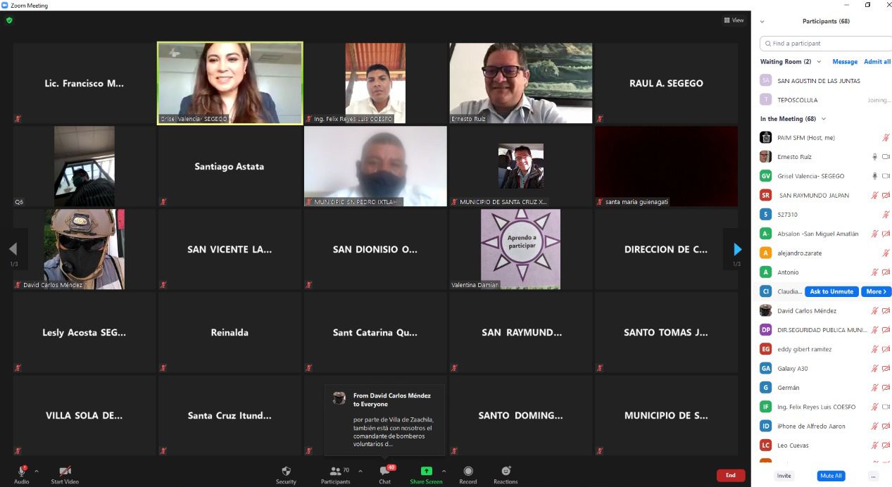Select Grisel Valencia's video tile
This screenshot has width=892, height=487.
[x=230, y=83]
